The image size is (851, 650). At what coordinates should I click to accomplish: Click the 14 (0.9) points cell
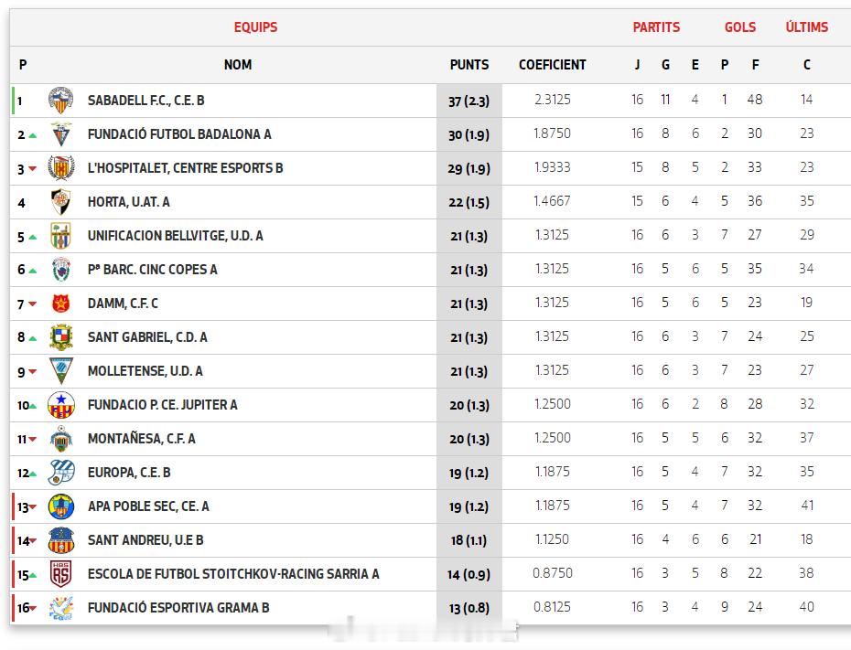point(469,575)
